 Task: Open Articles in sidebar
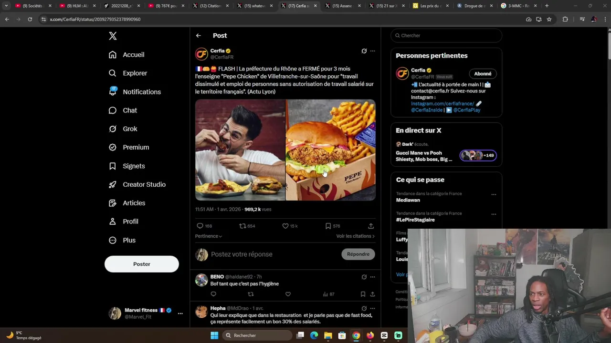click(x=127, y=203)
